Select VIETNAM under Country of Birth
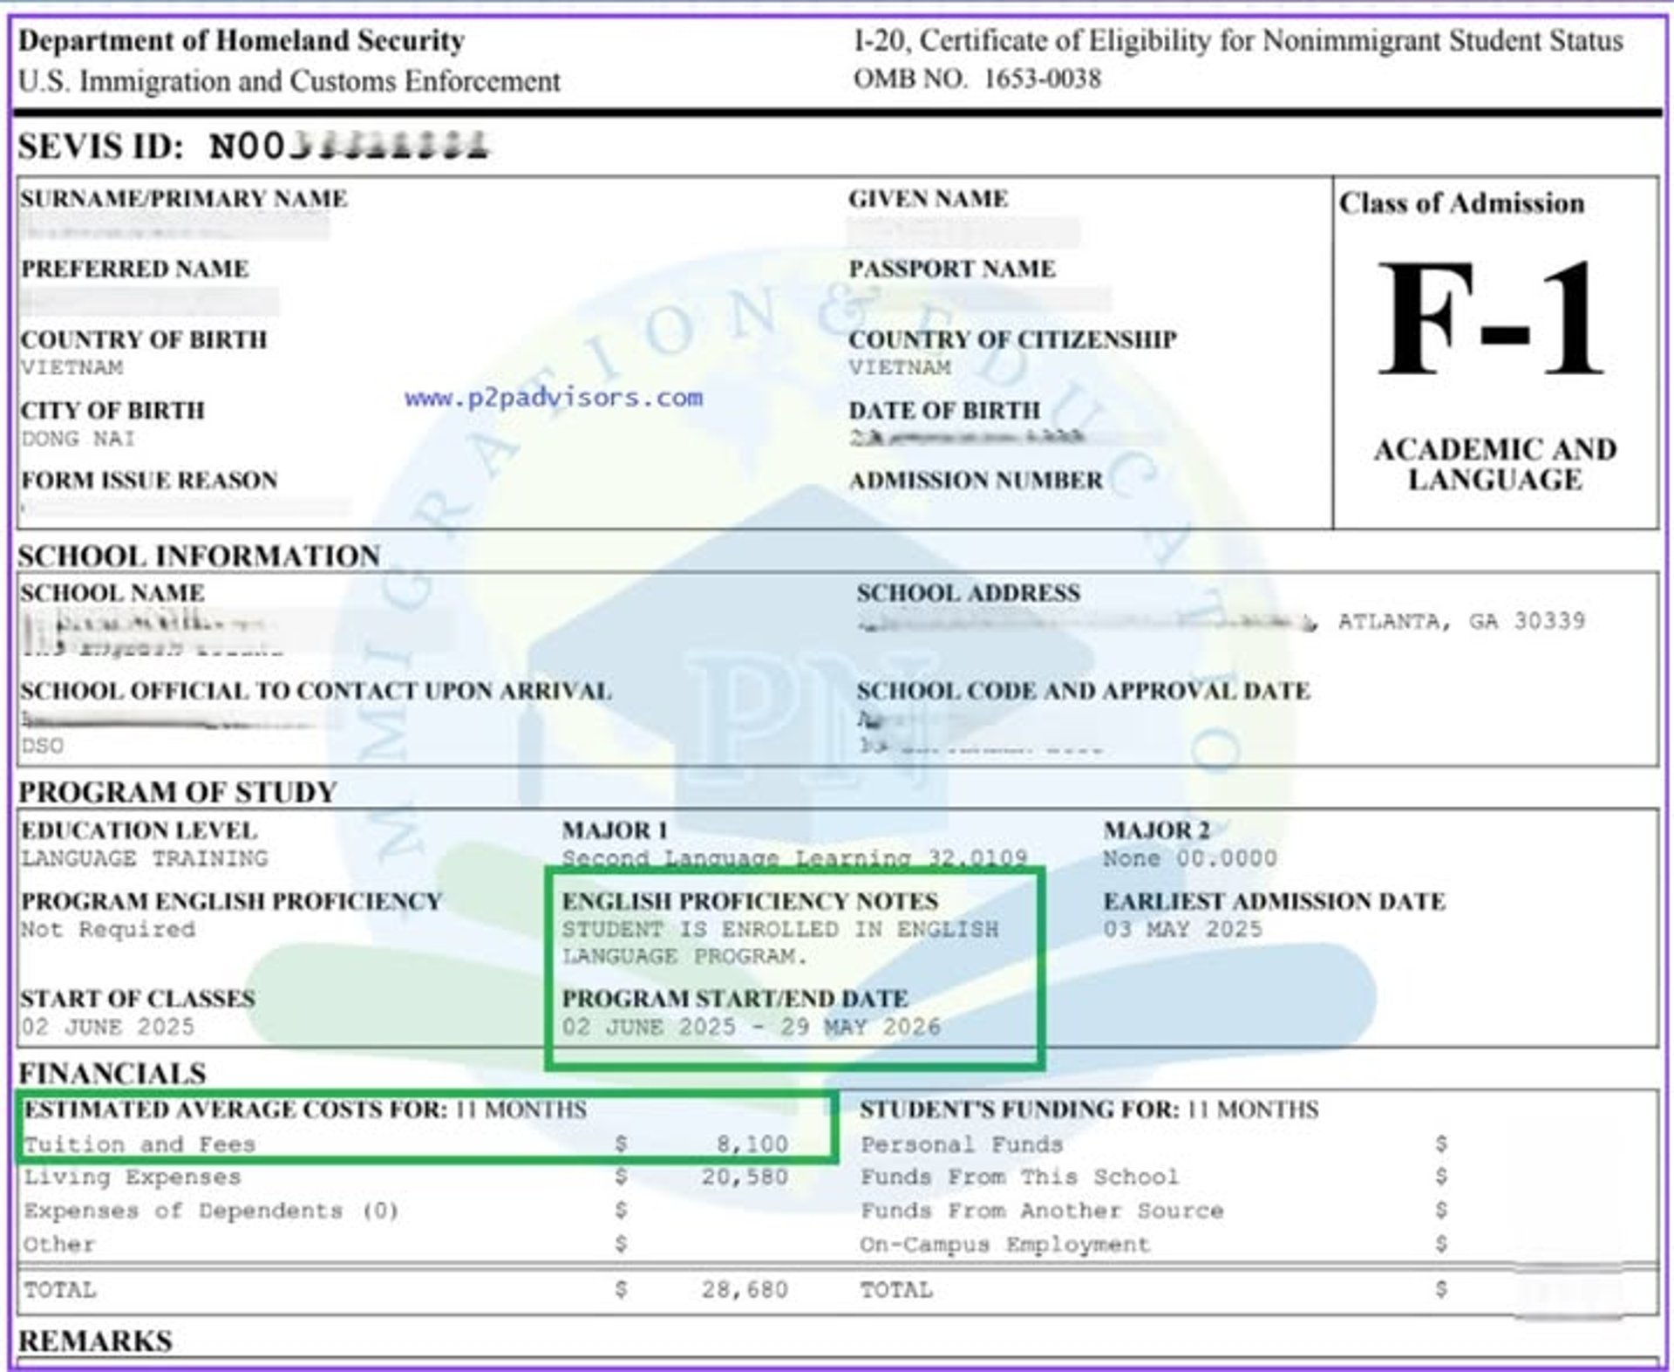 pos(72,367)
